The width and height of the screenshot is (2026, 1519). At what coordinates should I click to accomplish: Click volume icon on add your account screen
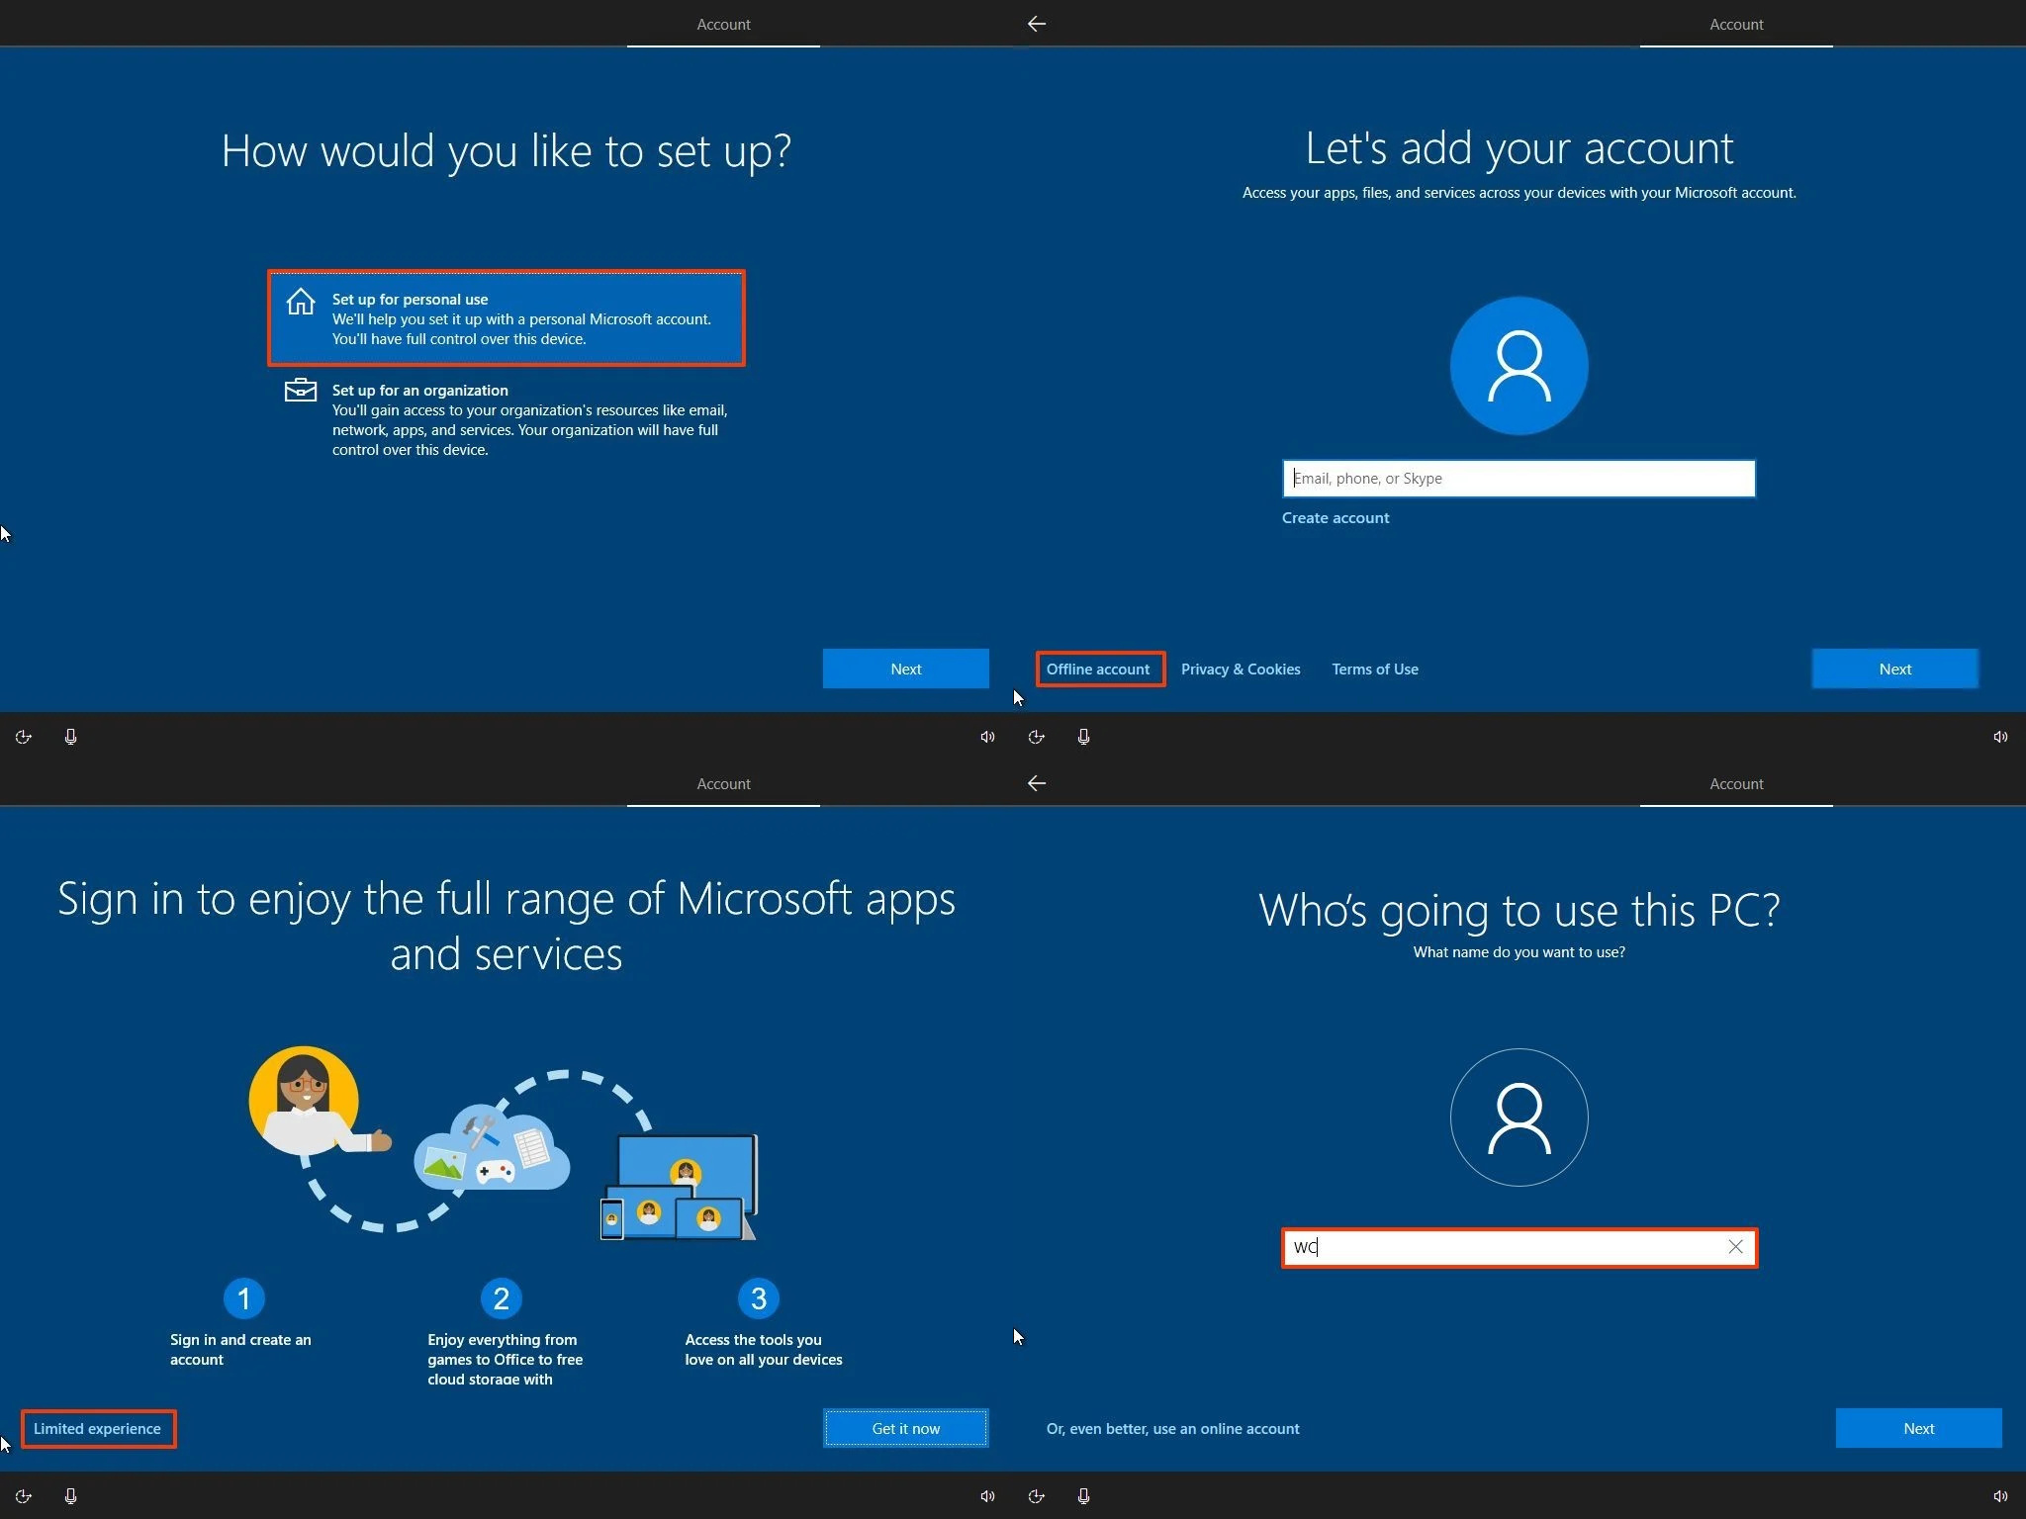pyautogui.click(x=2000, y=737)
